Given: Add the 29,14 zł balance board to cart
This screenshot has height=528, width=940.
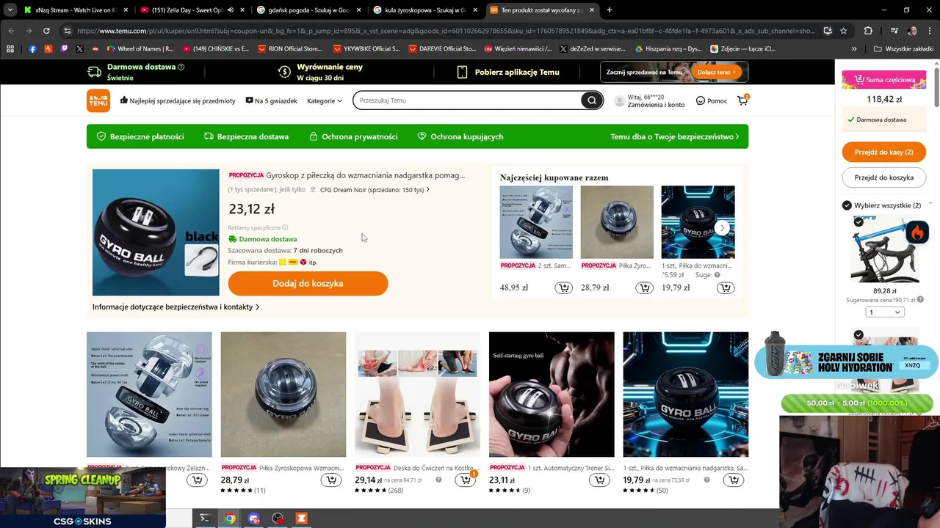Looking at the screenshot, I should pos(465,480).
